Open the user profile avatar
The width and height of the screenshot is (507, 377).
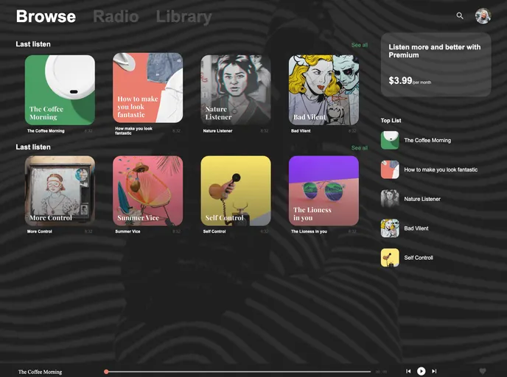tap(483, 15)
